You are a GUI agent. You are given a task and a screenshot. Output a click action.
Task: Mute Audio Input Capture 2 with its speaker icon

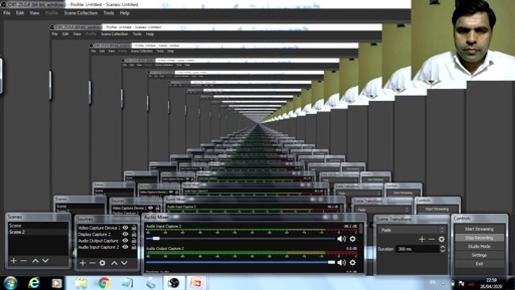[x=342, y=239]
